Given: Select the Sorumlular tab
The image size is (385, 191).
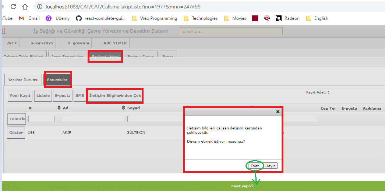Looking at the screenshot, I should coord(57,80).
